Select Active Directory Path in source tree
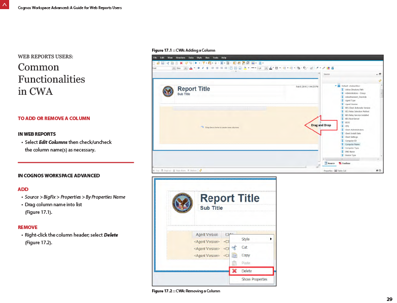397x303 pixels. pyautogui.click(x=354, y=90)
